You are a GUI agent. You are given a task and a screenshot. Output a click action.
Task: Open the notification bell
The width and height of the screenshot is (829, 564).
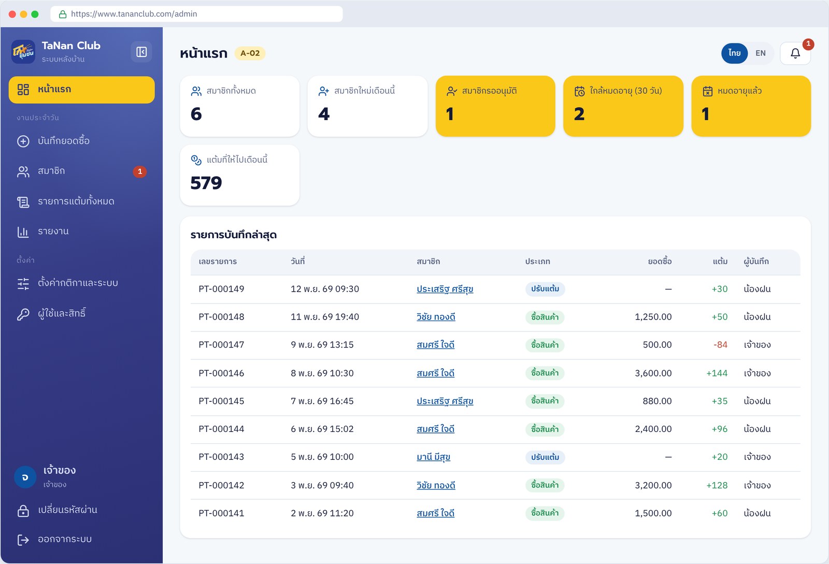point(795,53)
